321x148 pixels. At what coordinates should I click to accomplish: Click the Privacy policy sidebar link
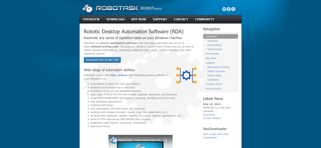click(214, 88)
